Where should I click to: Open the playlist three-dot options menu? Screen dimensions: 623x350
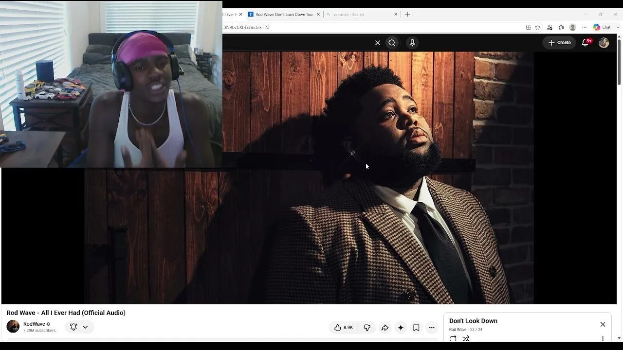pyautogui.click(x=603, y=338)
